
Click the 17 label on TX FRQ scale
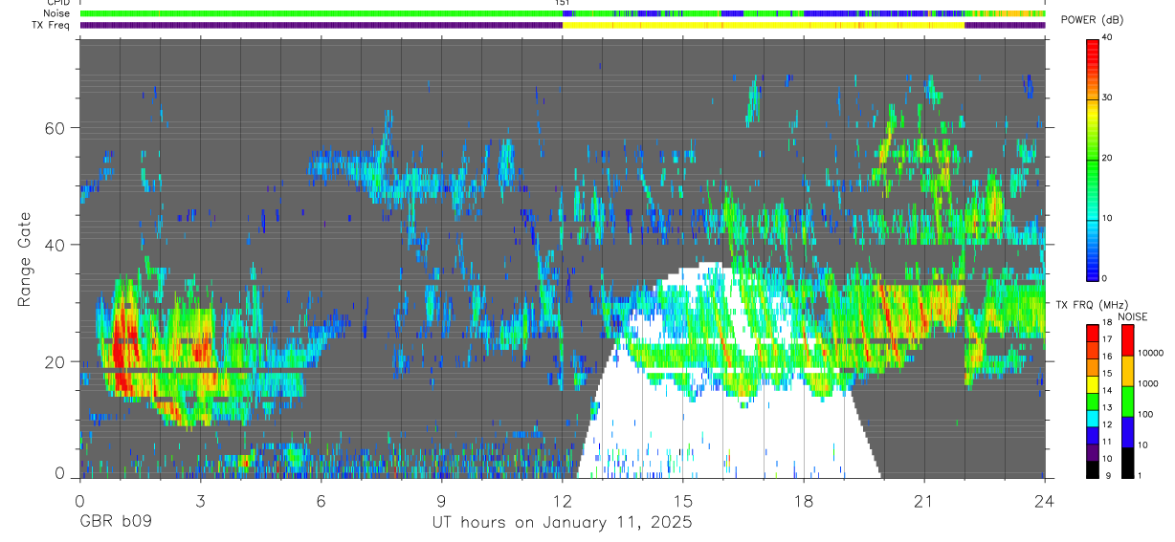1107,340
